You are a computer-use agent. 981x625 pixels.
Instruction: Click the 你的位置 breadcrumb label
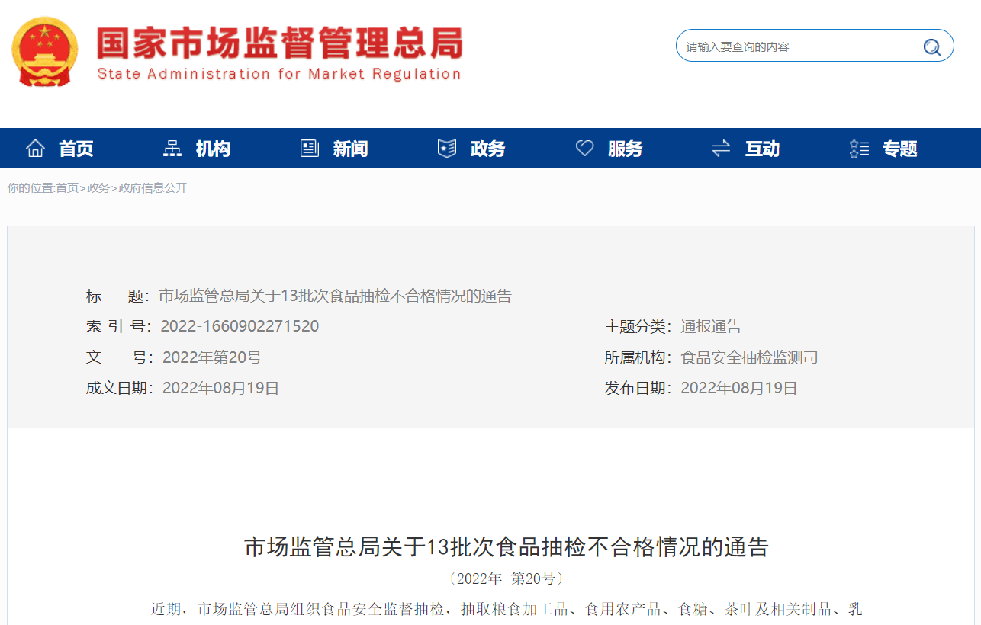(31, 188)
